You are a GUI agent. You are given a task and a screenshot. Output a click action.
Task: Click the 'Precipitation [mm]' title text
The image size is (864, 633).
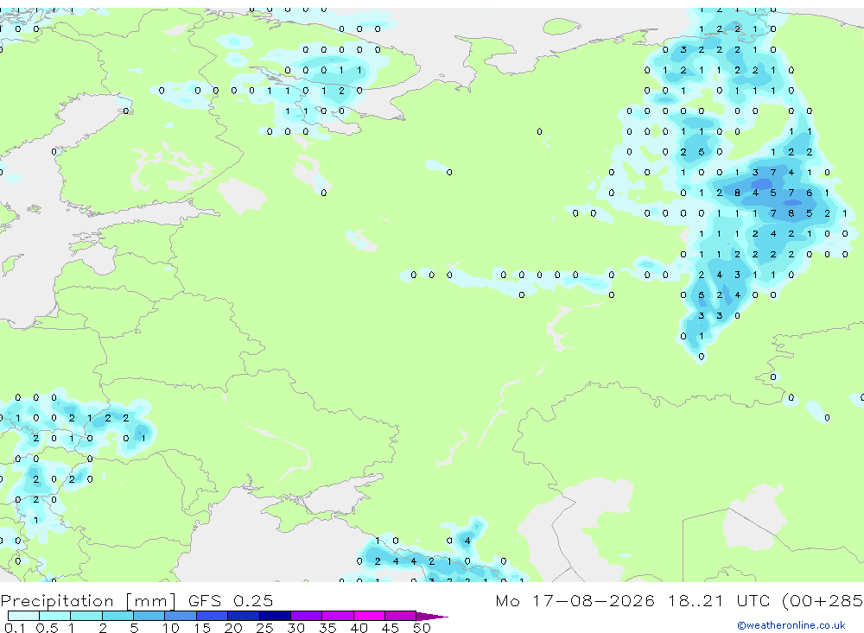point(88,601)
